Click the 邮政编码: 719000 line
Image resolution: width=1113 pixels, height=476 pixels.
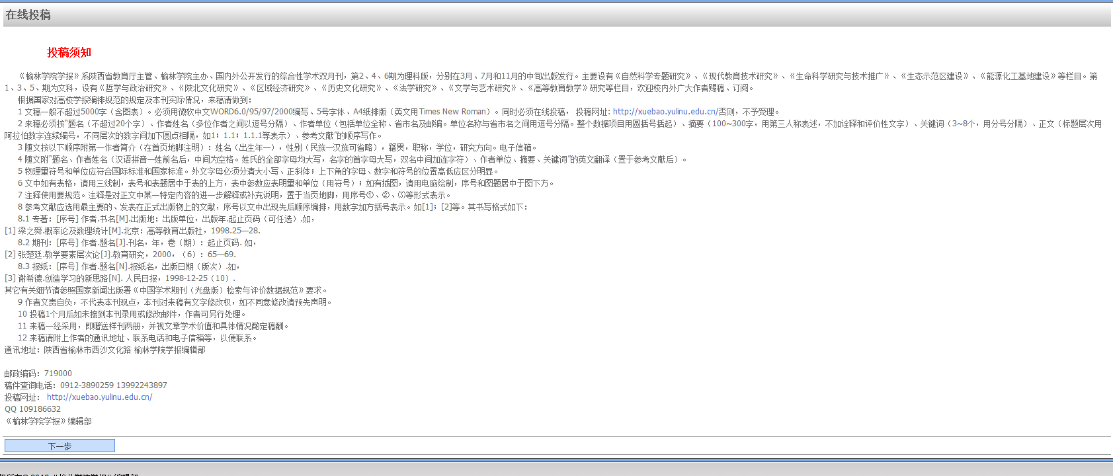(38, 374)
